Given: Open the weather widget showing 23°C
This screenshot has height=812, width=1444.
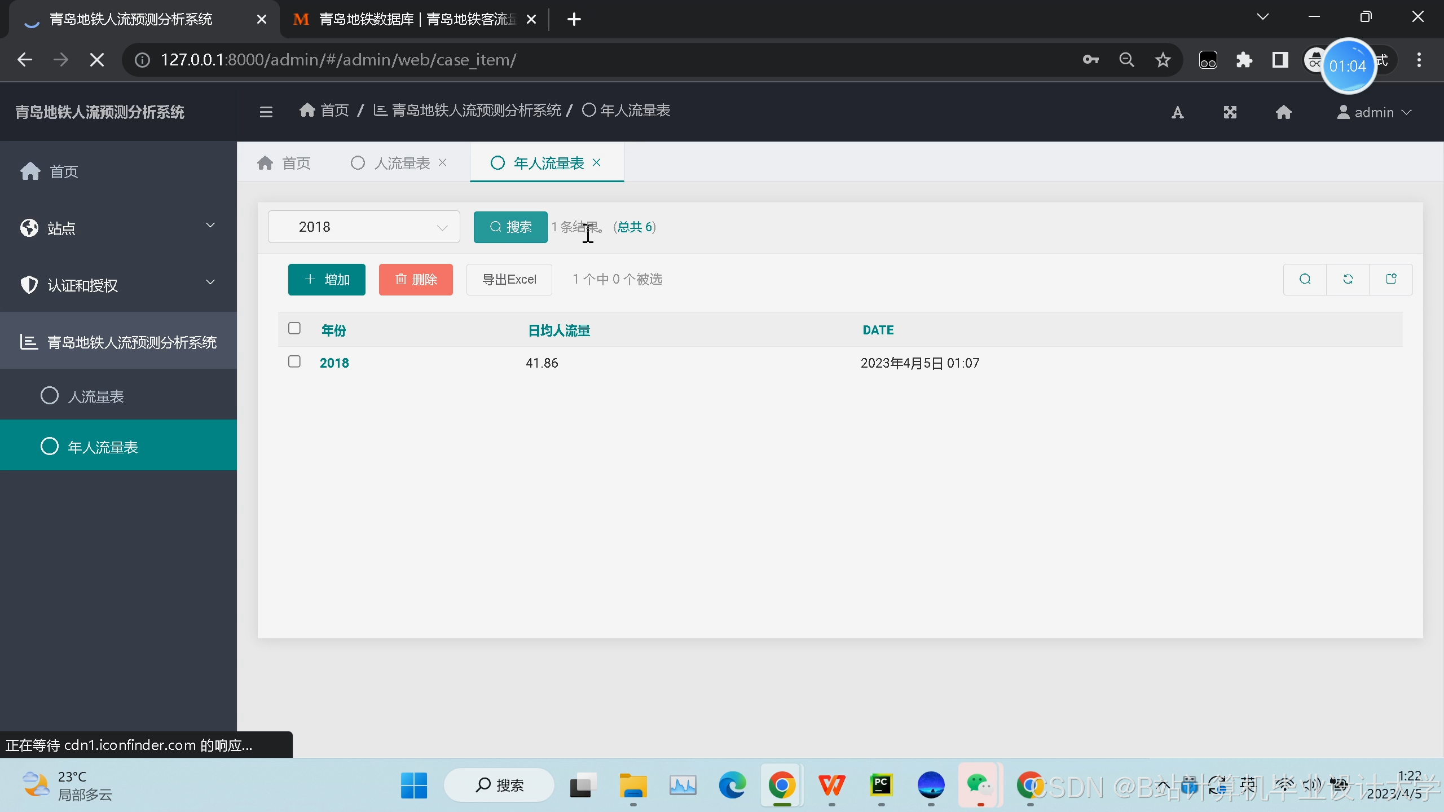Looking at the screenshot, I should coord(68,785).
